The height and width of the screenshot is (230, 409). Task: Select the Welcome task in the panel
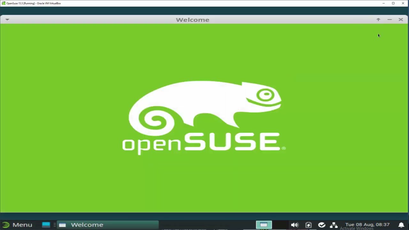click(108, 225)
